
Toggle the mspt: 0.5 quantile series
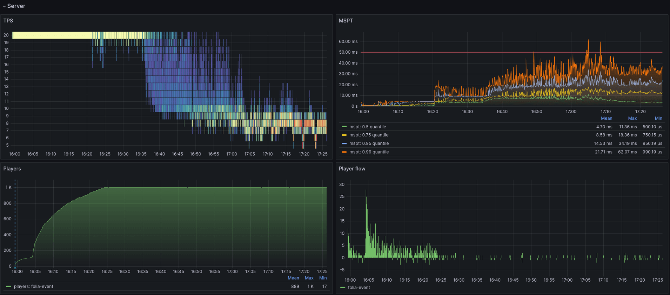[368, 127]
